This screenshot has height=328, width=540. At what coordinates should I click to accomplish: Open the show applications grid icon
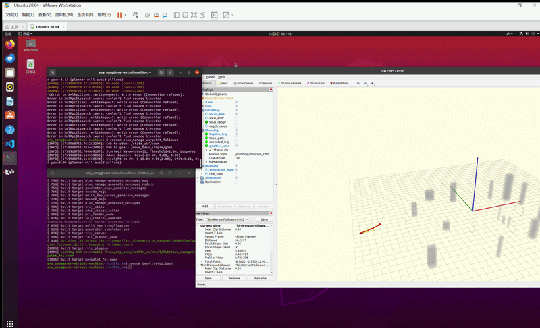click(x=10, y=323)
